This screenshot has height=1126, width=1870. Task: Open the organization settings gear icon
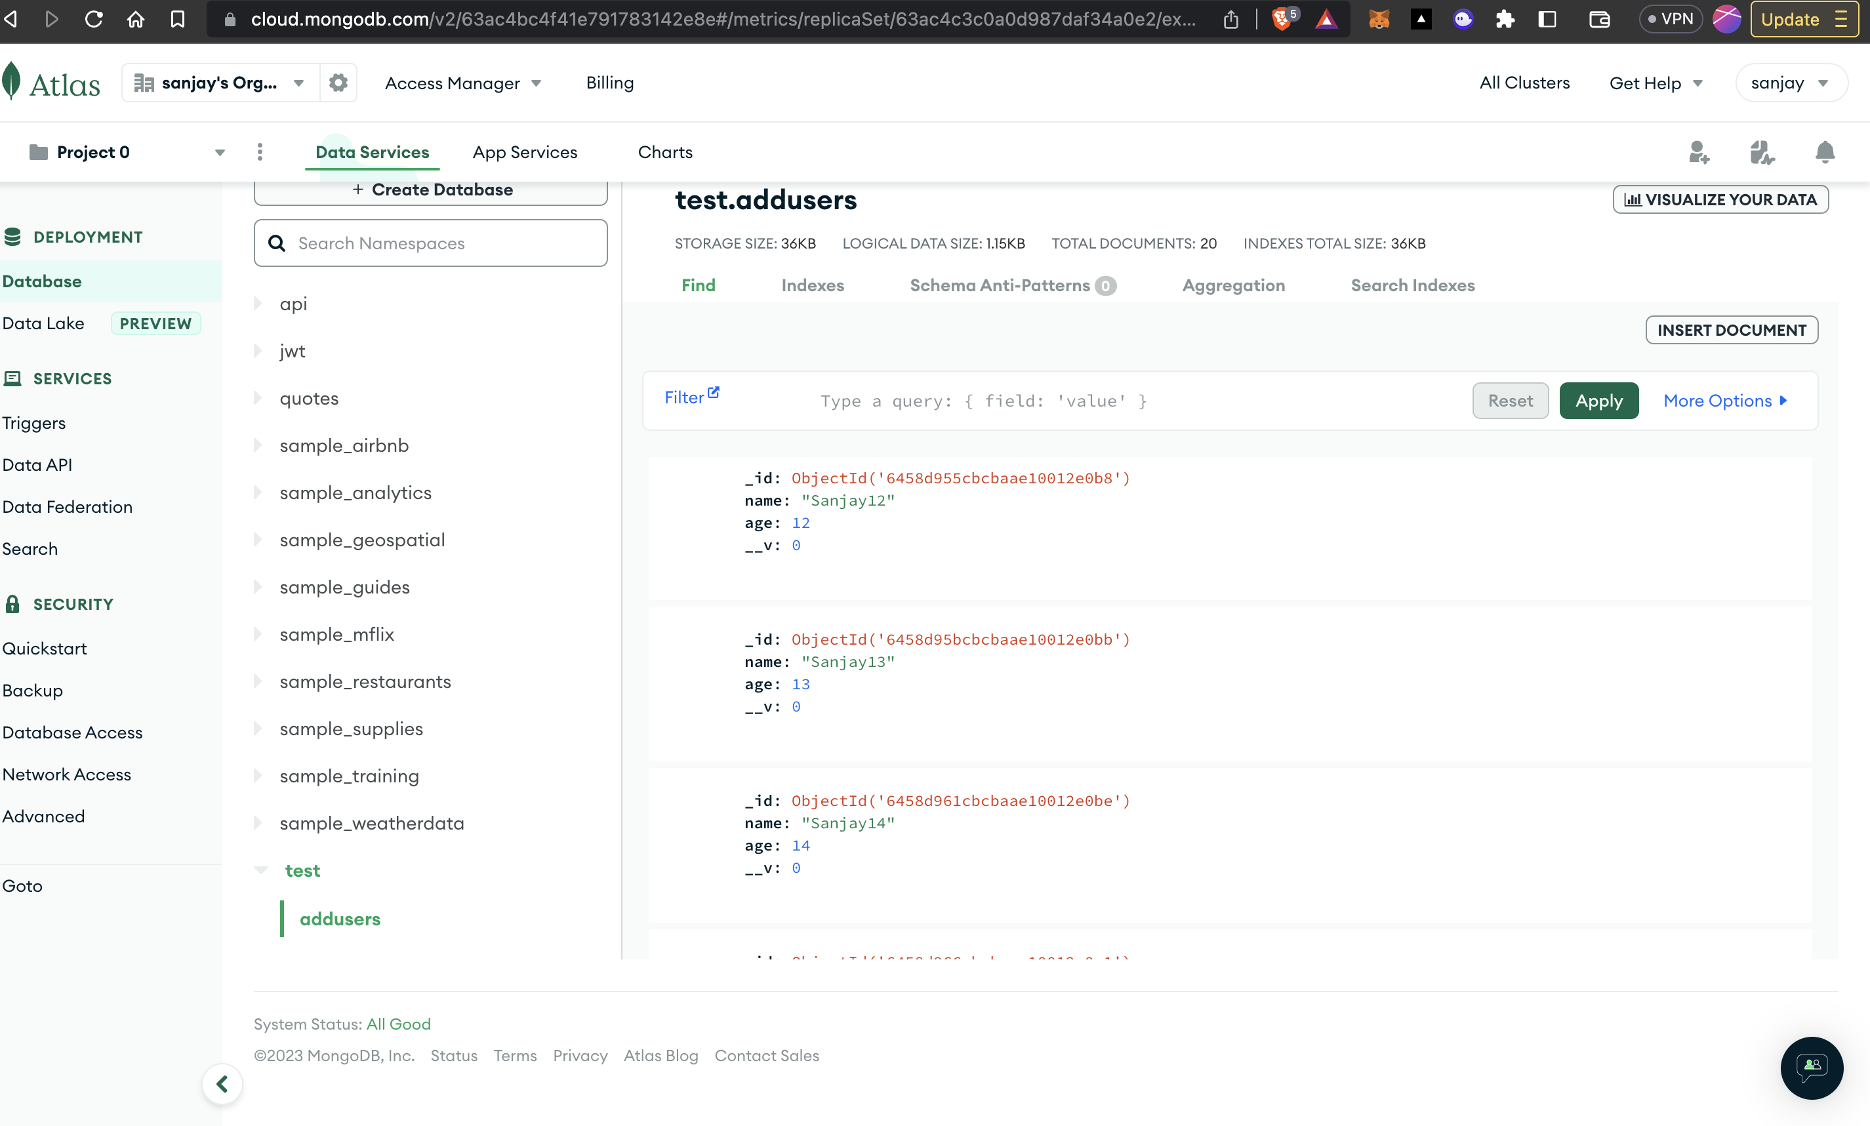pos(338,82)
